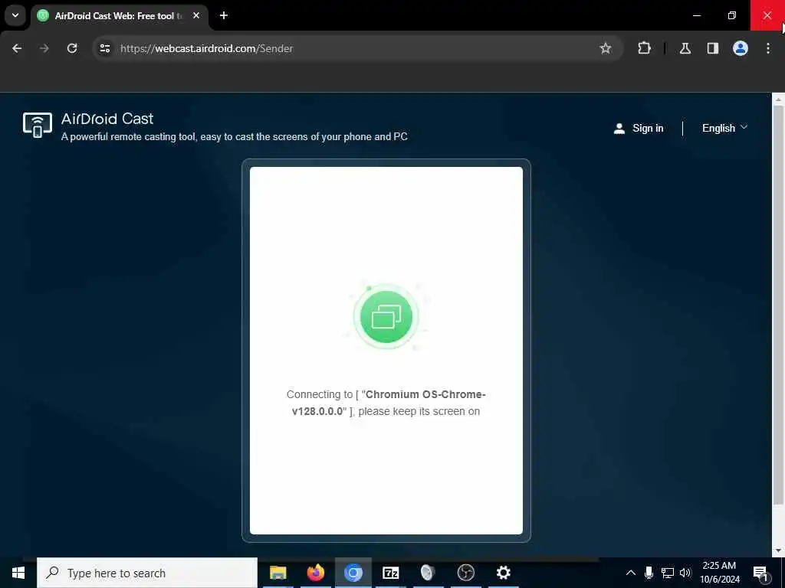Image resolution: width=785 pixels, height=588 pixels.
Task: Open the Extensions puzzle icon
Action: point(644,48)
